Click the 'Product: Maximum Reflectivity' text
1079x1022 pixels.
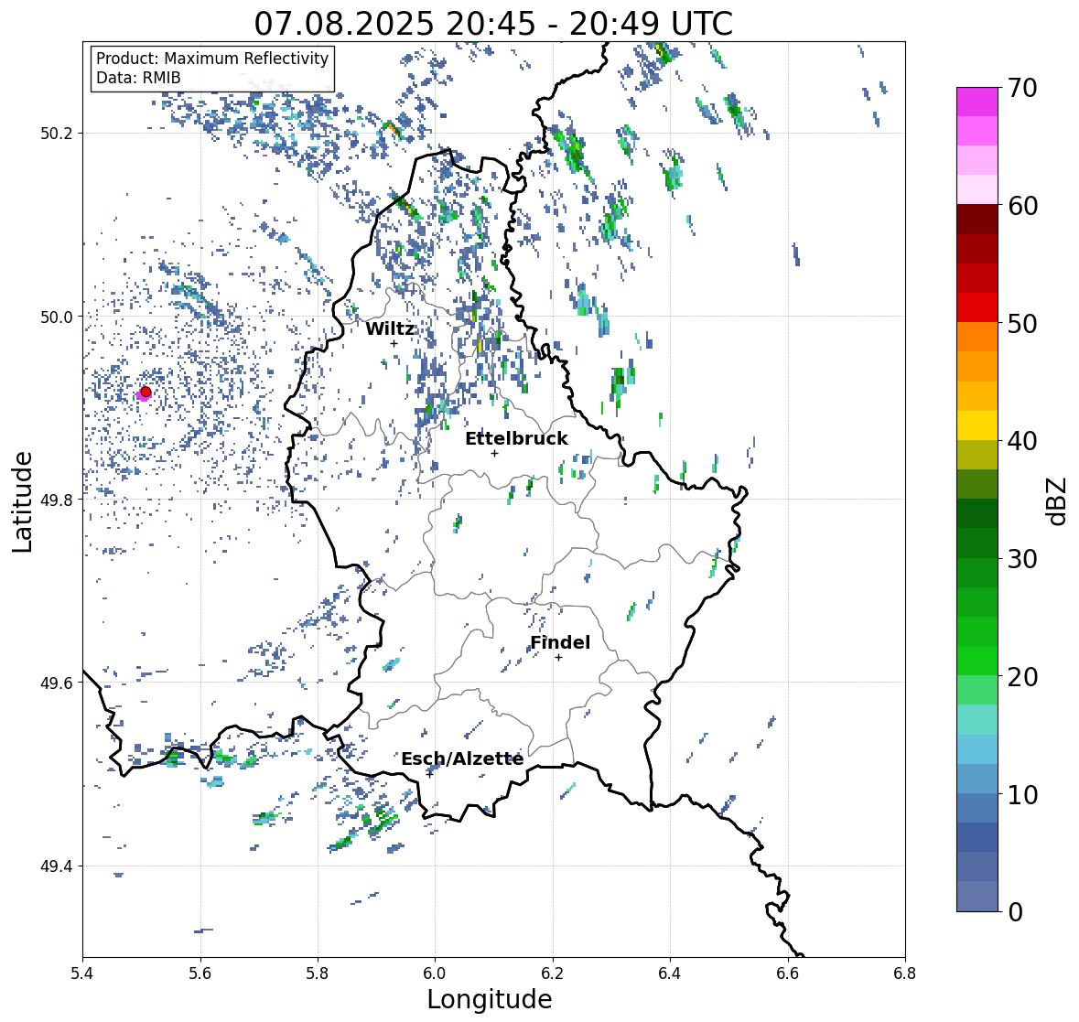click(212, 59)
